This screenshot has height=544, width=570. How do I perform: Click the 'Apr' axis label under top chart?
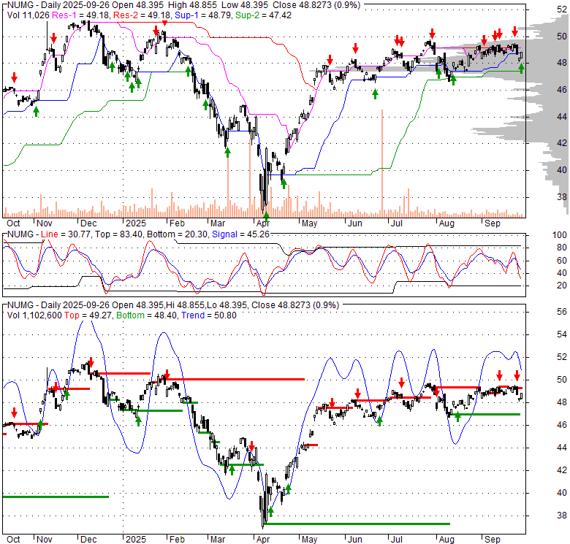[x=263, y=223]
